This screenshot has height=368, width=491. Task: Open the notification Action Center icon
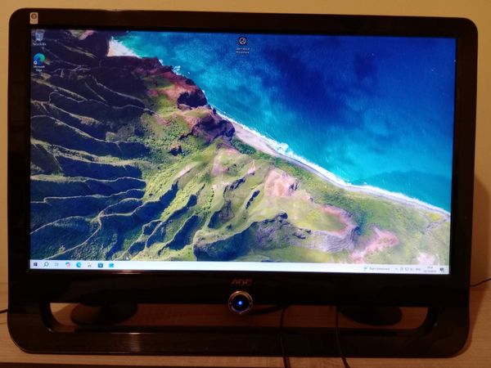pyautogui.click(x=442, y=269)
